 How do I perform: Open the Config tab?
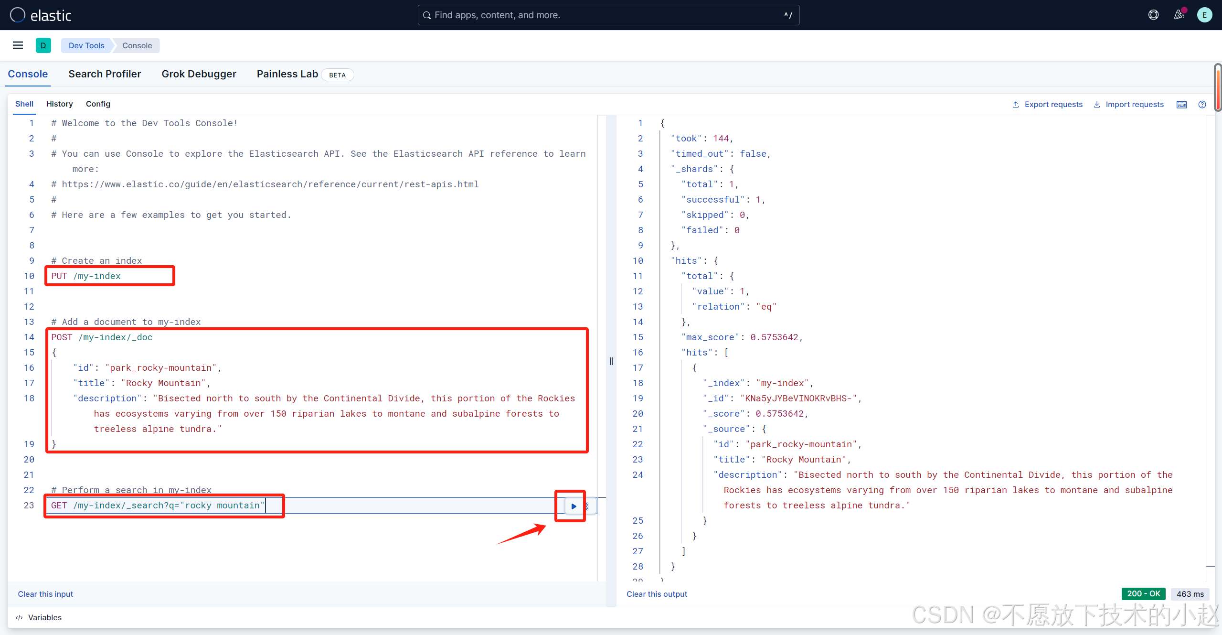pos(98,104)
